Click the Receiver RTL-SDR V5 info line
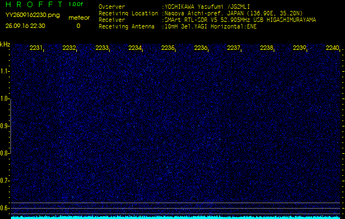The image size is (345, 219). tap(239, 19)
